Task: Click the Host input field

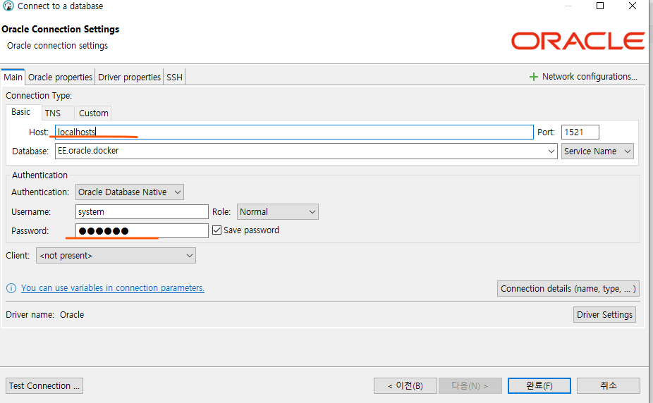Action: coord(294,132)
